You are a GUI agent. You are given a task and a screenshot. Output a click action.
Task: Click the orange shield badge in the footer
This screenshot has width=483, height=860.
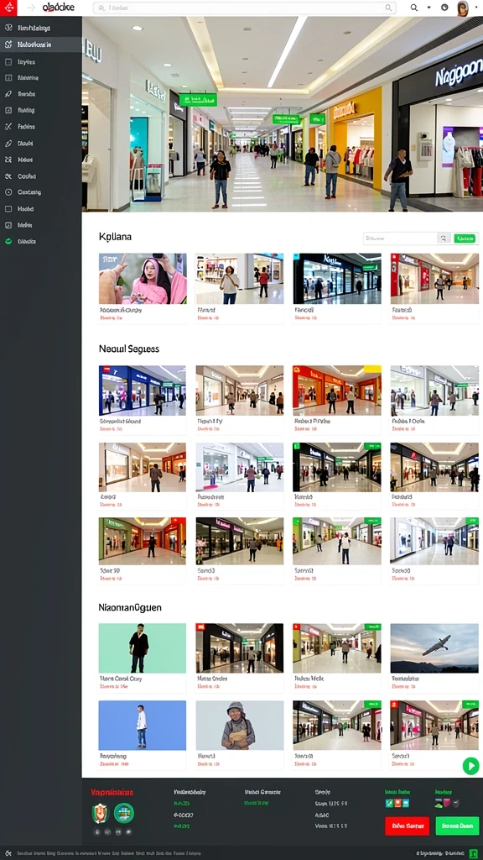(x=101, y=813)
